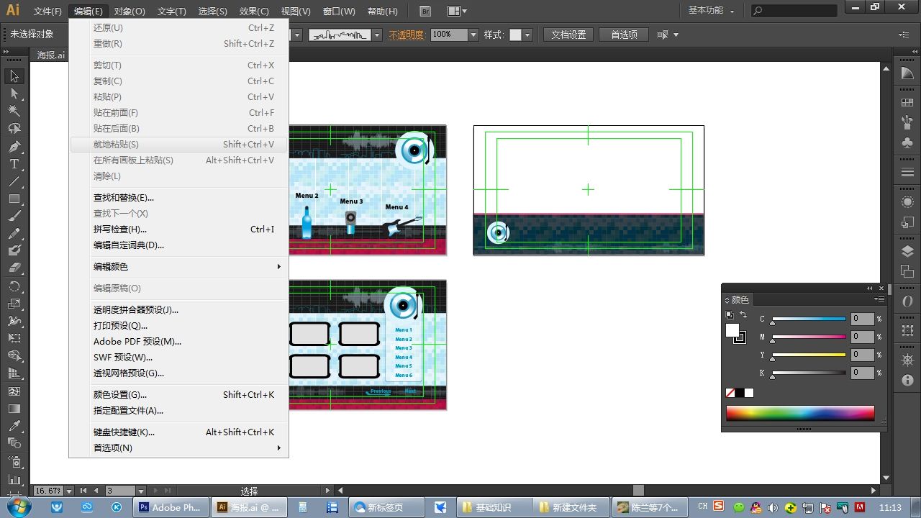The height and width of the screenshot is (518, 921).
Task: Select the Magic Wand tool
Action: [x=14, y=111]
